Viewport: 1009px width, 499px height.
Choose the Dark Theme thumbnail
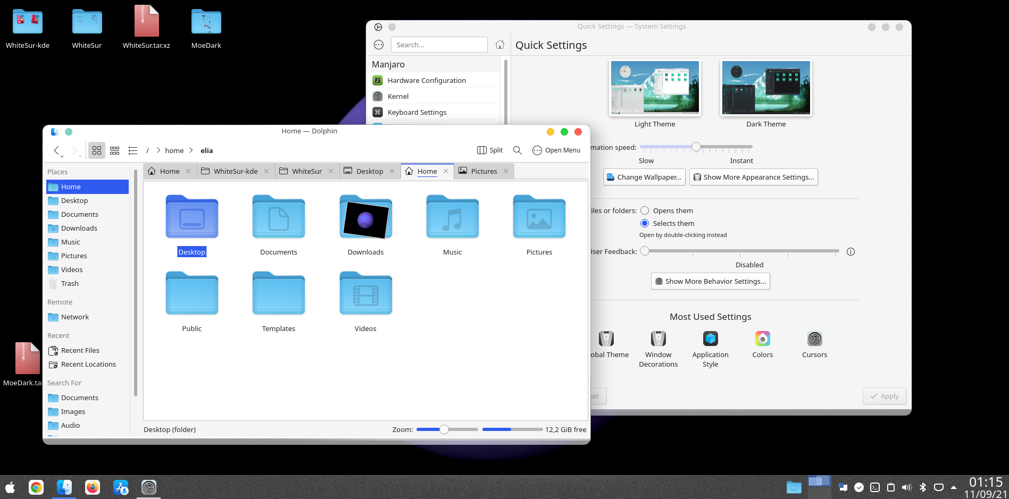[x=766, y=88]
